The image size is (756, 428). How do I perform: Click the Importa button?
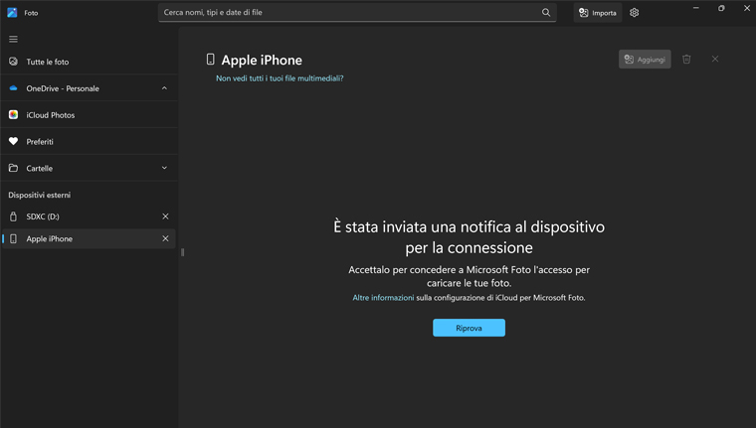598,13
